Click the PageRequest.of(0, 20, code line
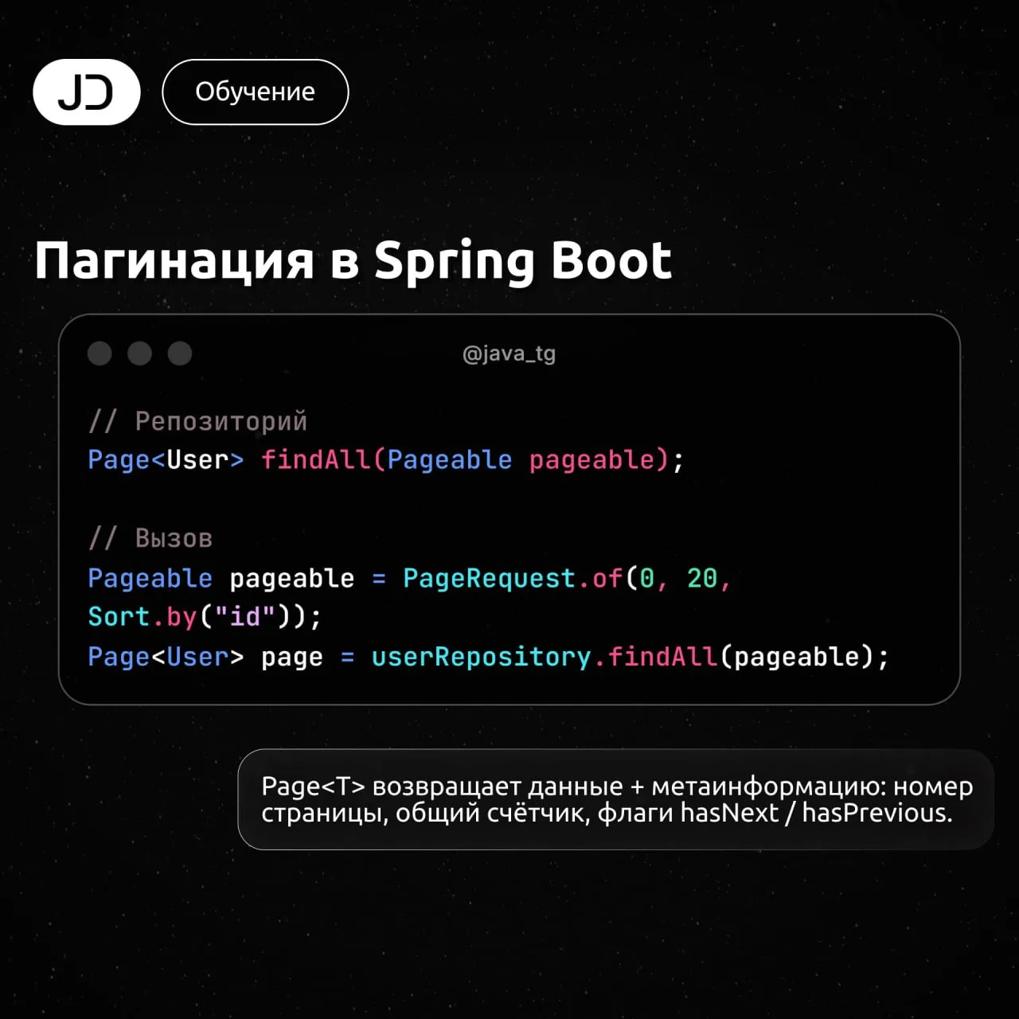 (x=409, y=578)
